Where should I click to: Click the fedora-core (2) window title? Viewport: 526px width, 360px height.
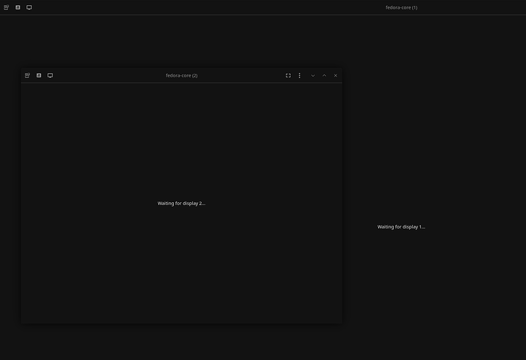pyautogui.click(x=181, y=75)
